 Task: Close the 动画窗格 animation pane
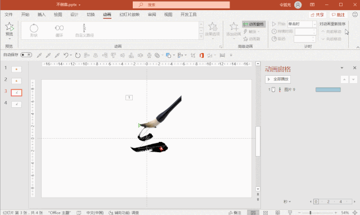355,68
